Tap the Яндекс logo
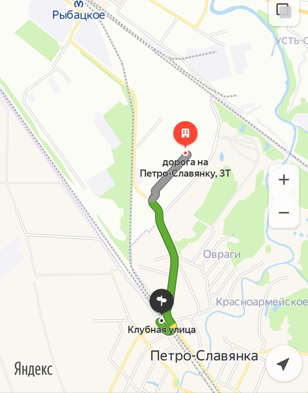Image resolution: width=308 pixels, height=393 pixels. (x=33, y=369)
